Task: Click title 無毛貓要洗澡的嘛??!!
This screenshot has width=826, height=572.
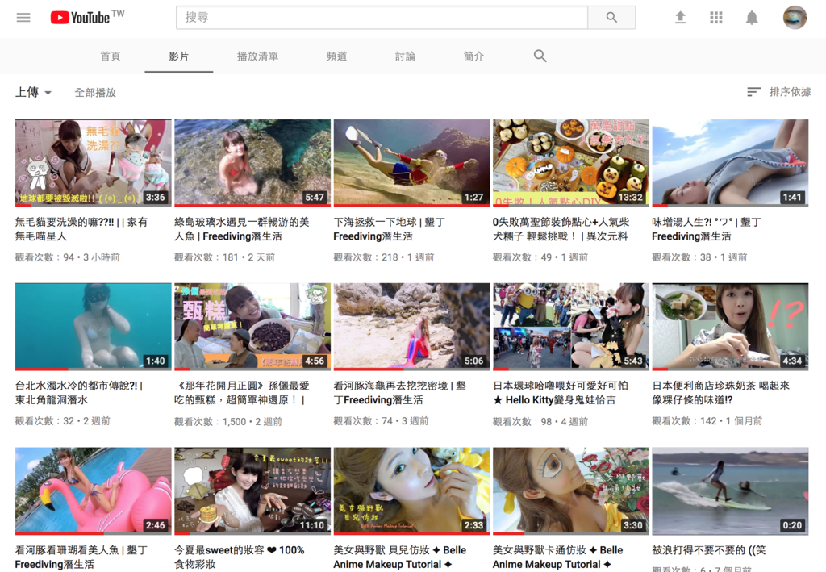Action: (x=81, y=229)
